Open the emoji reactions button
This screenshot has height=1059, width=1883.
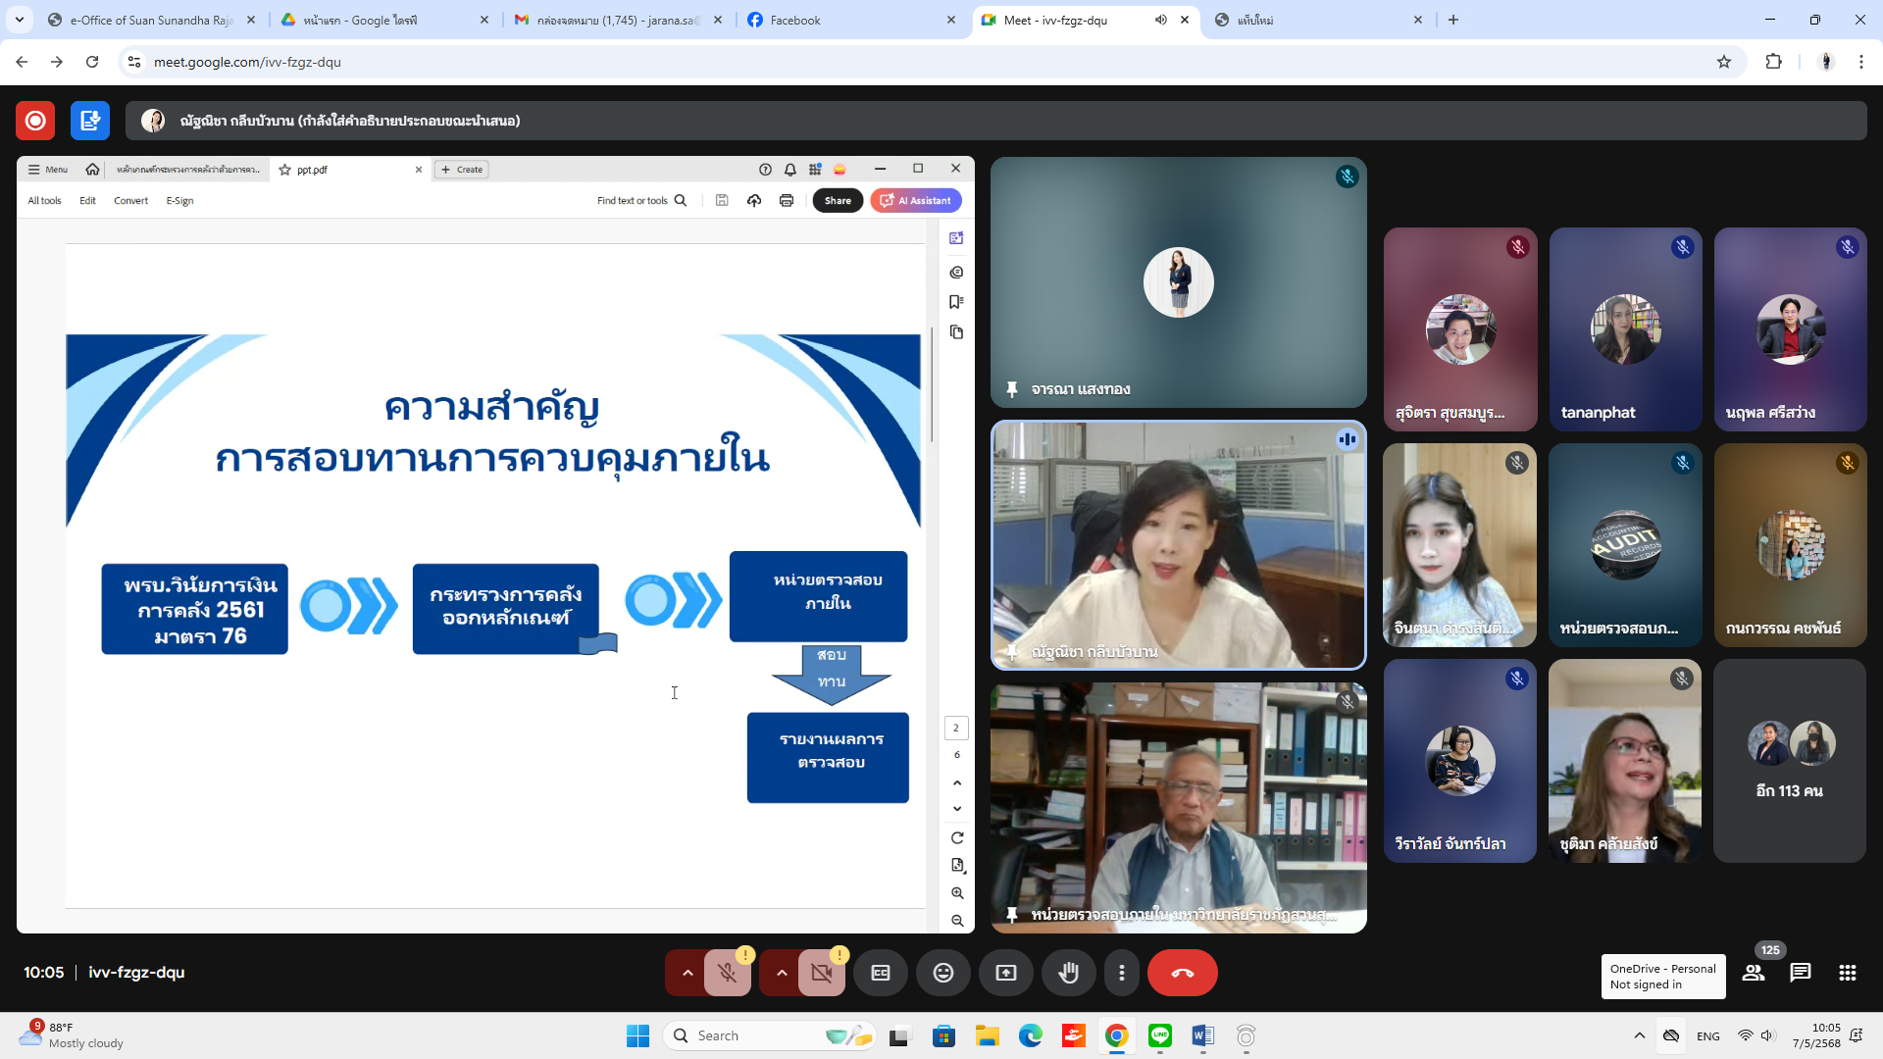(942, 973)
